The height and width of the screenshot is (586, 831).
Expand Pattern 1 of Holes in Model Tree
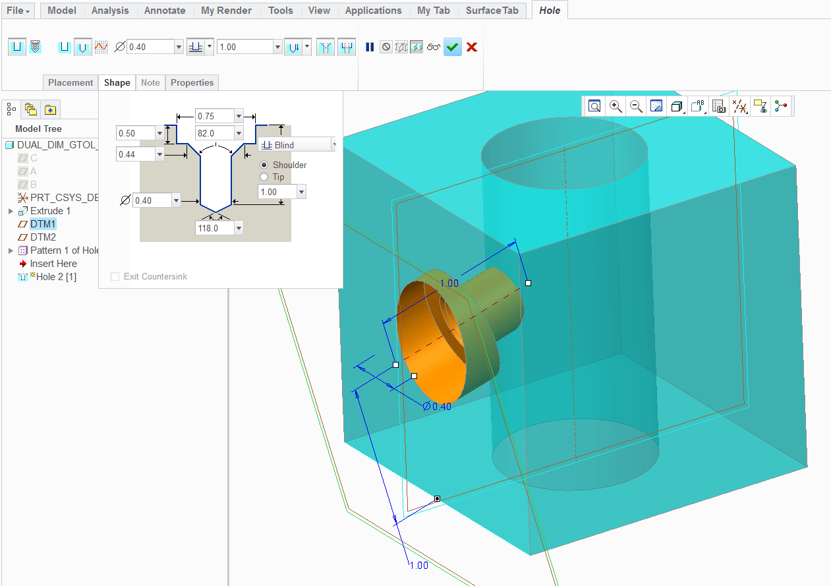click(x=11, y=250)
